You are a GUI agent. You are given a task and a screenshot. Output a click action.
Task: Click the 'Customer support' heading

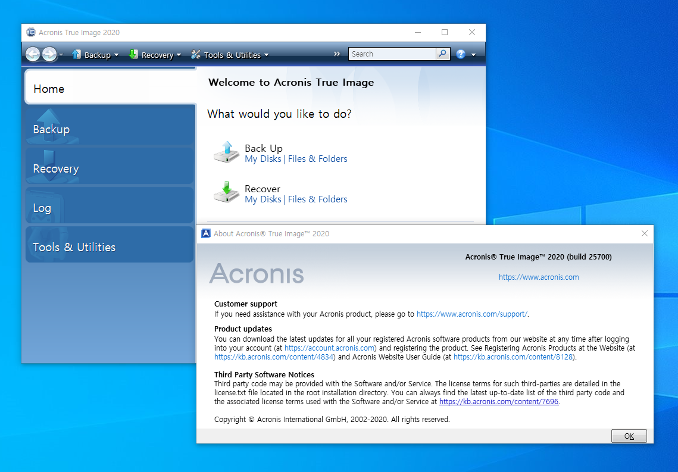pyautogui.click(x=246, y=304)
